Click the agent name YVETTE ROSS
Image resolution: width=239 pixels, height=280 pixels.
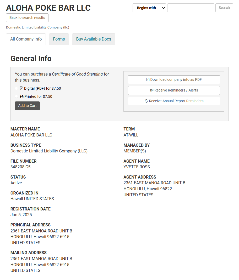(x=137, y=167)
